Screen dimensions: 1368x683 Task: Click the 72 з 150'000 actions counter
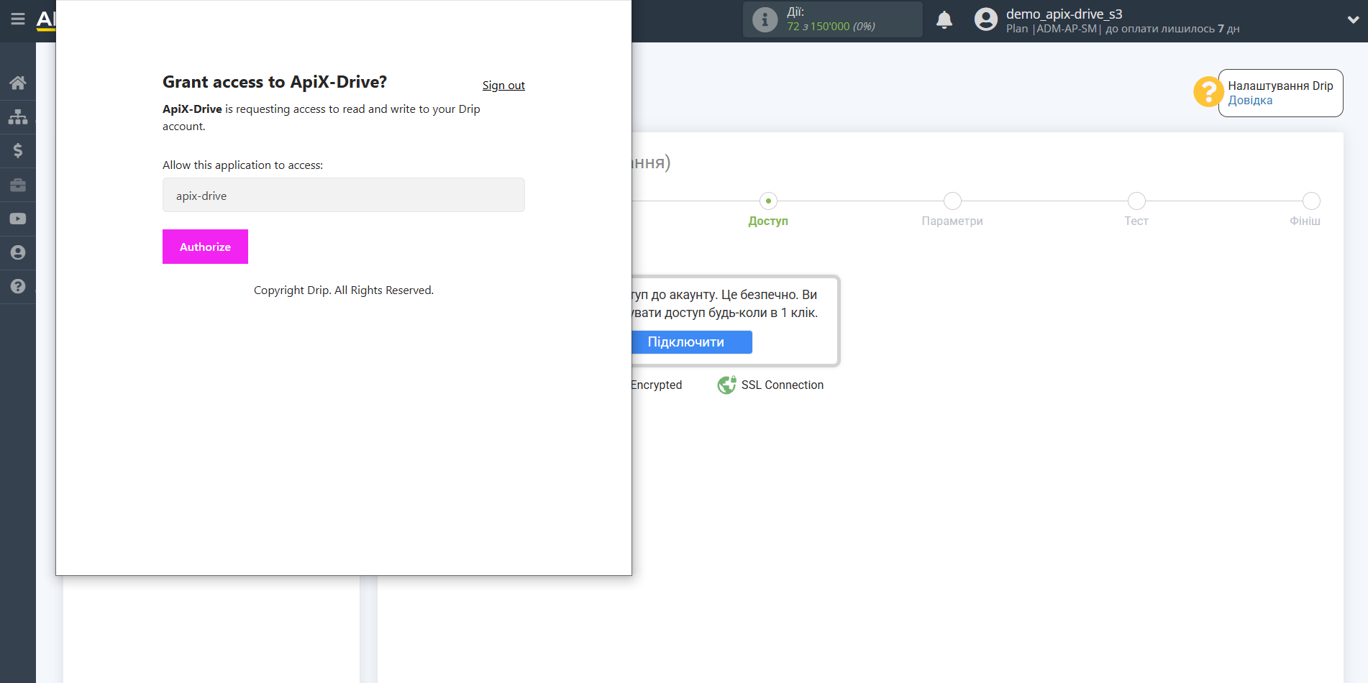tap(831, 27)
